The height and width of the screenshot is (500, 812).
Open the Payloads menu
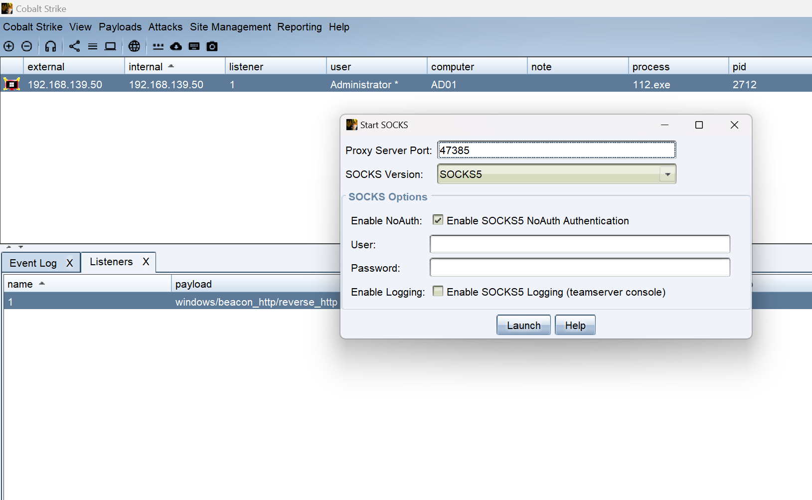pos(120,27)
